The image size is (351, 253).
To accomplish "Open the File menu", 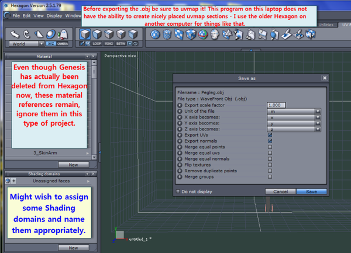I will point(16,16).
